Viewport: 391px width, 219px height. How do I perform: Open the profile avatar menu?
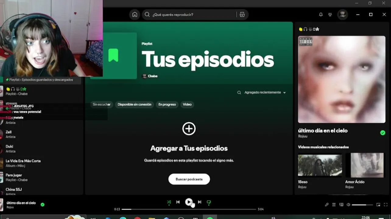point(343,15)
